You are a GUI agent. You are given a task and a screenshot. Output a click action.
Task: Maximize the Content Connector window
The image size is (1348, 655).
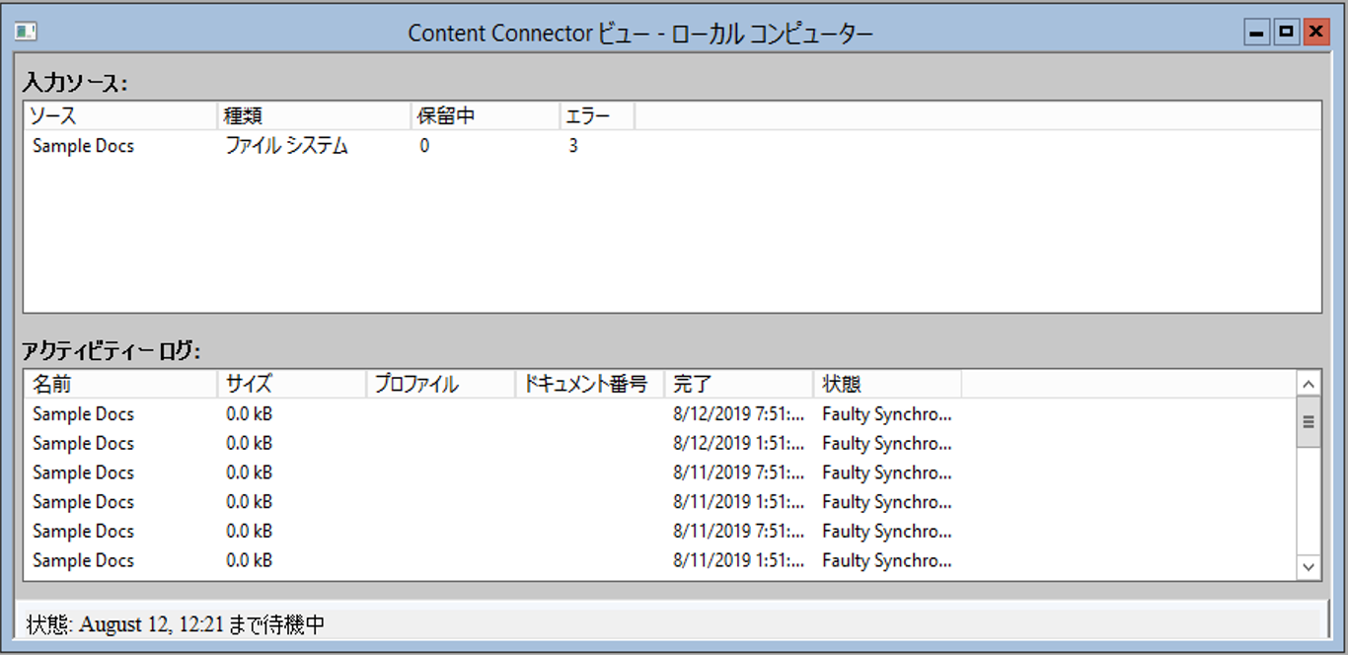click(x=1286, y=33)
